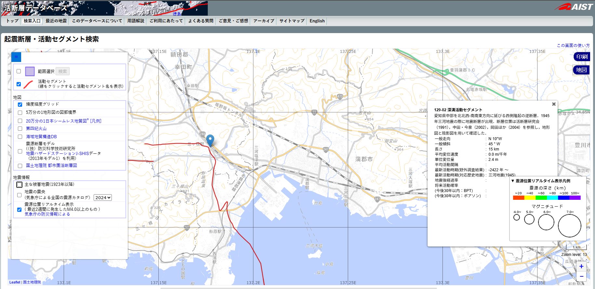Disable the 活動セグメント layer checkbox
This screenshot has height=289, width=595.
(x=19, y=84)
